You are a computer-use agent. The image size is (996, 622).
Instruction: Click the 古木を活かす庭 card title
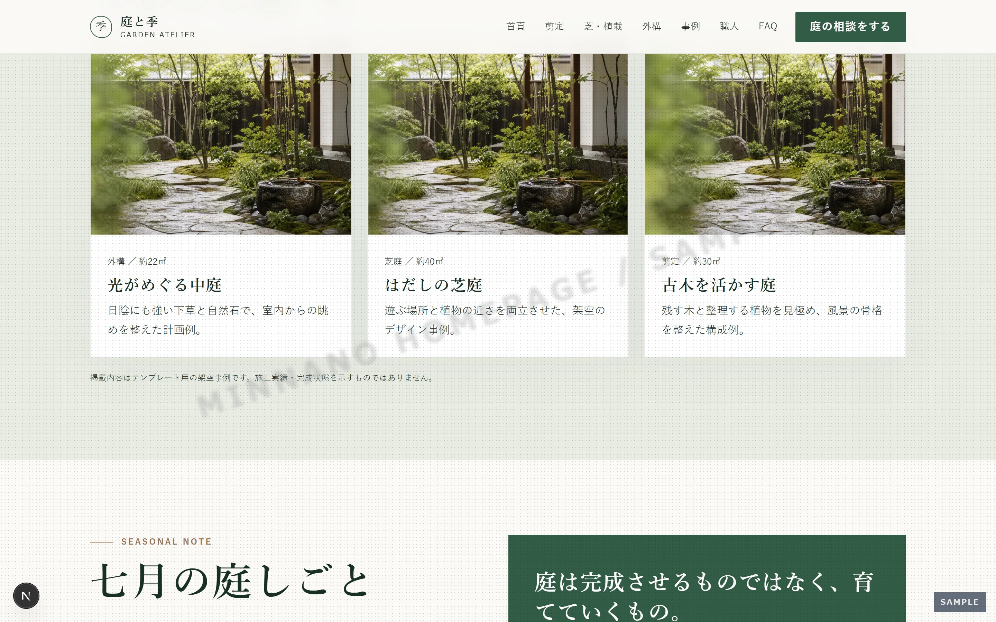(x=719, y=285)
